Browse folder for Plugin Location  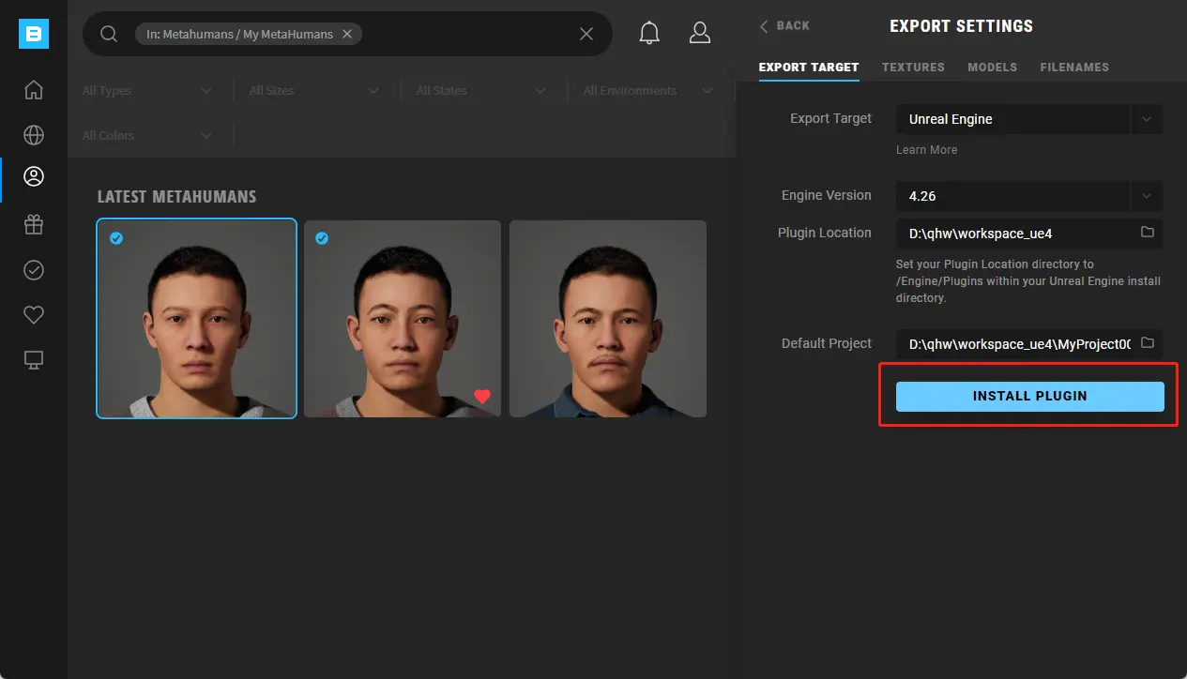pos(1147,233)
